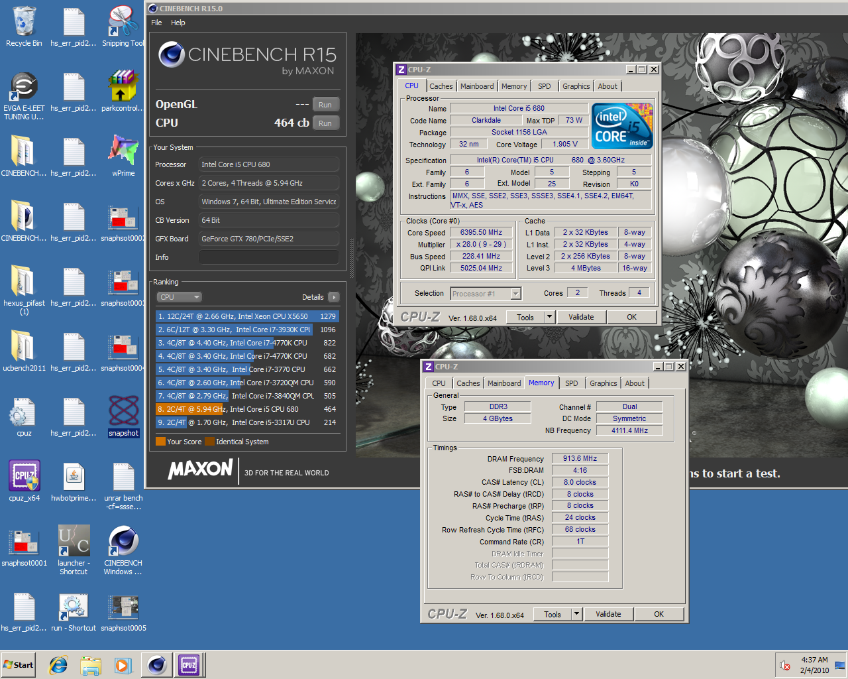Open Graphics tab in upper CPU-Z window
This screenshot has width=848, height=679.
tap(576, 86)
